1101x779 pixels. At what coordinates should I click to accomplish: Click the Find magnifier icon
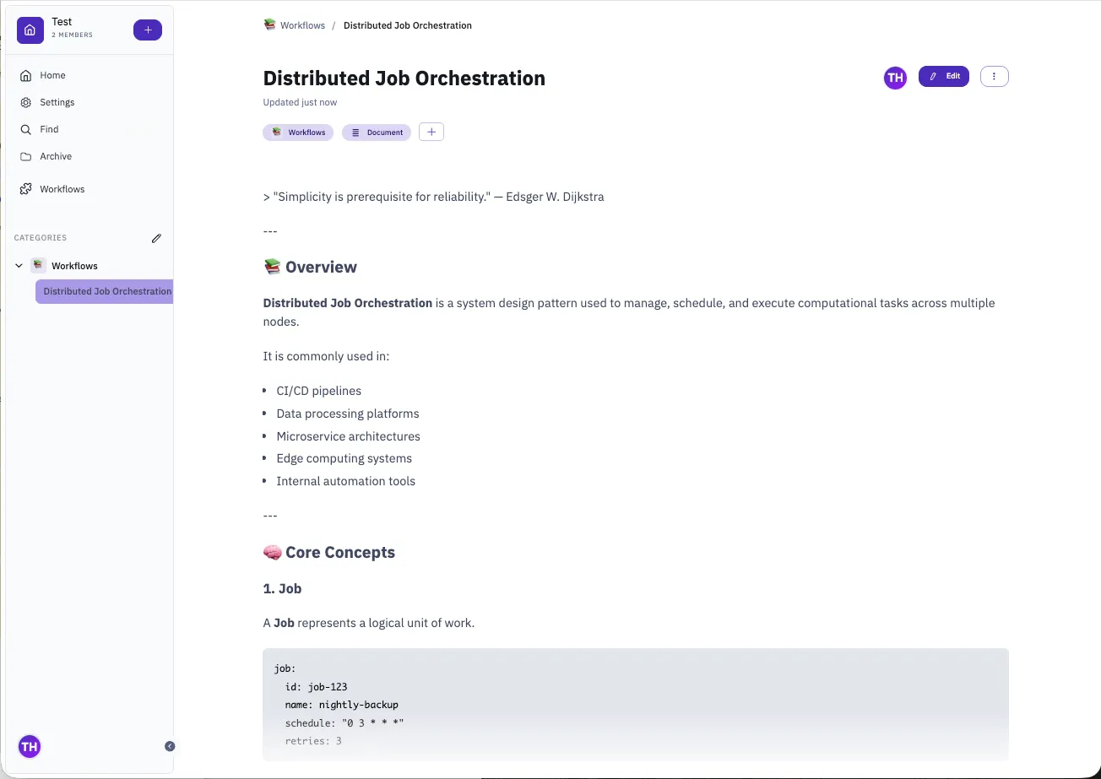pos(27,129)
